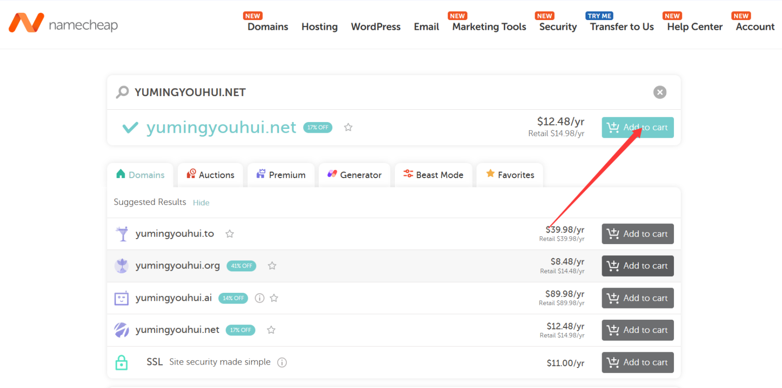Clear search with the X icon
Image resolution: width=782 pixels, height=388 pixels.
click(x=660, y=92)
